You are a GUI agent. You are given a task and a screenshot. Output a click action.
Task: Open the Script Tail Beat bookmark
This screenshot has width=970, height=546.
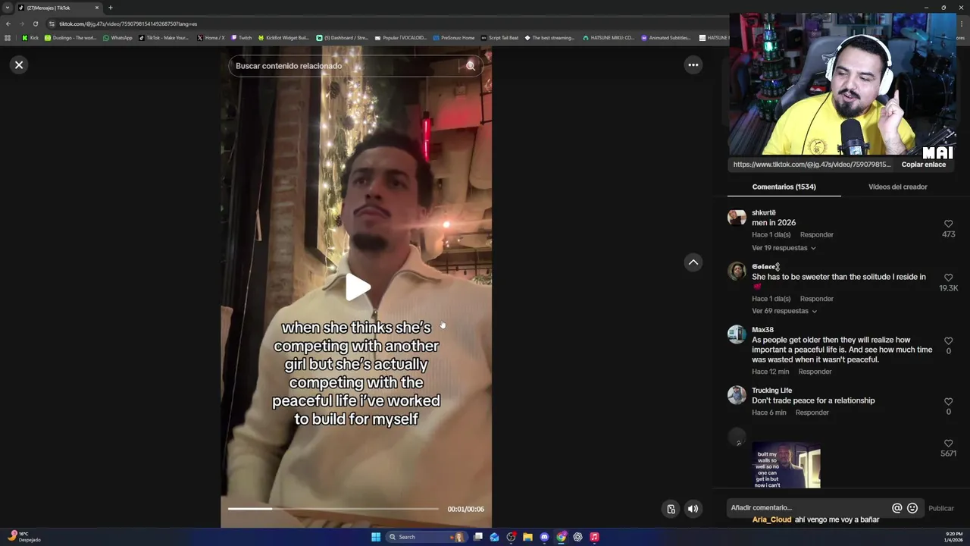pyautogui.click(x=500, y=37)
